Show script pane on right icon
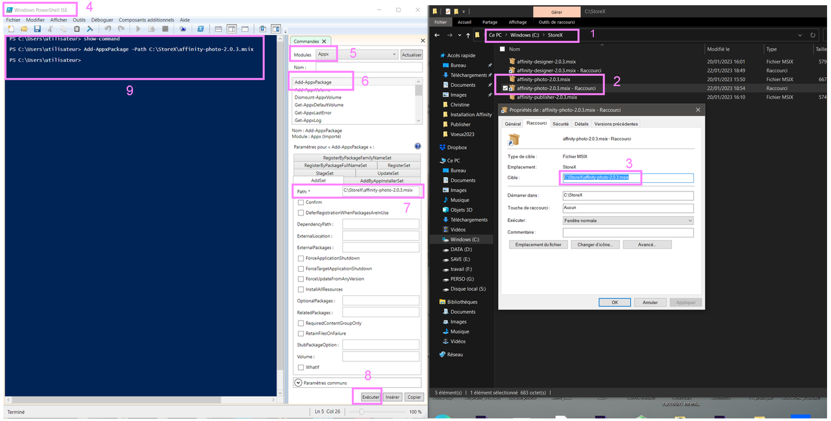Viewport: 831px width, 421px height. [x=231, y=29]
